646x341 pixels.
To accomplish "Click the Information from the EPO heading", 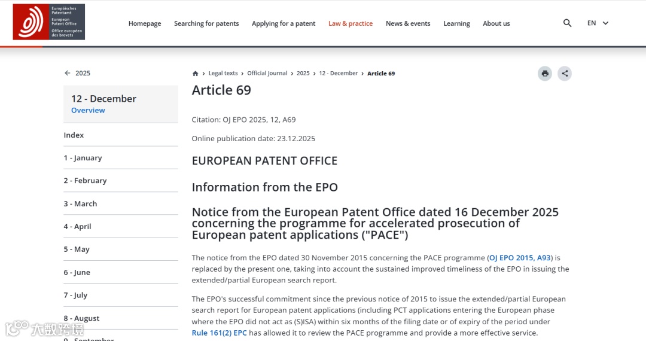I will tap(264, 187).
